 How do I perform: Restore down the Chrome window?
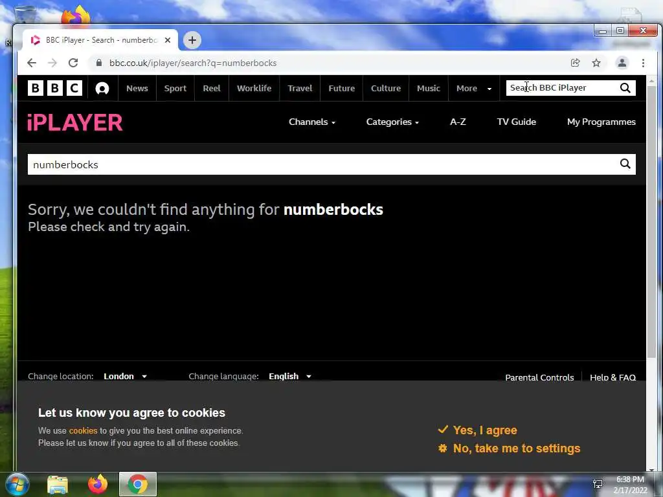tap(620, 31)
